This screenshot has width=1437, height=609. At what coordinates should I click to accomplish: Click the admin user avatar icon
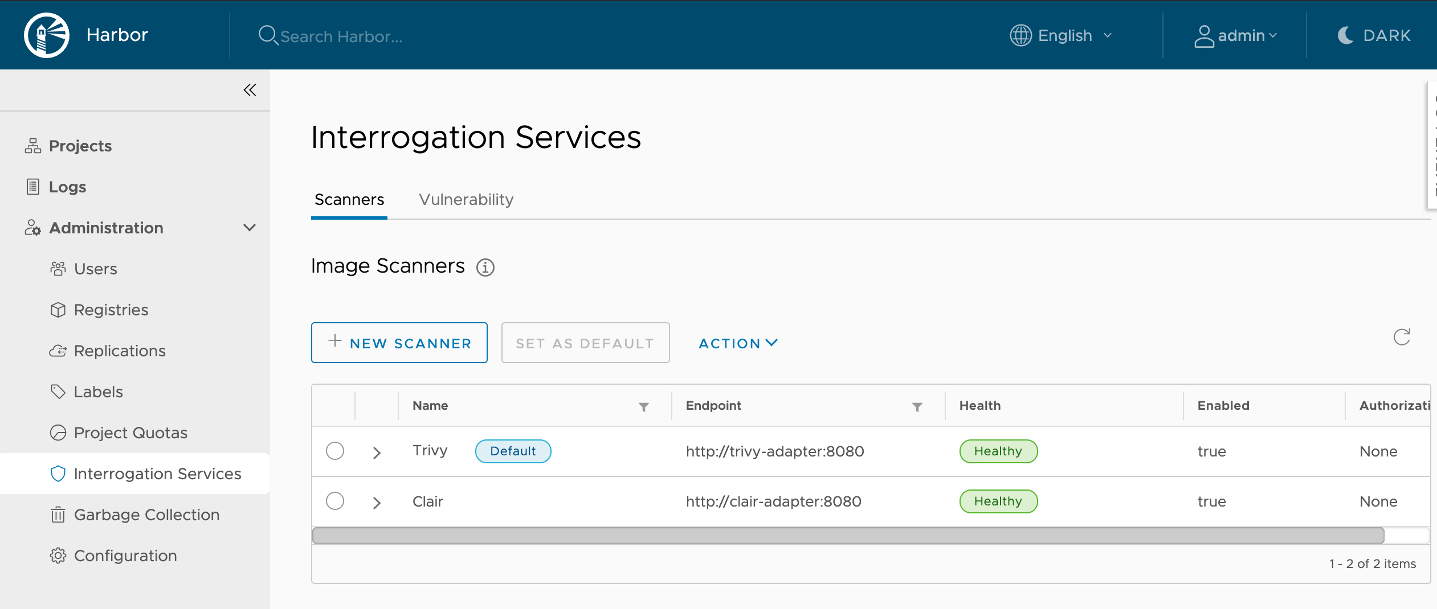[x=1204, y=36]
